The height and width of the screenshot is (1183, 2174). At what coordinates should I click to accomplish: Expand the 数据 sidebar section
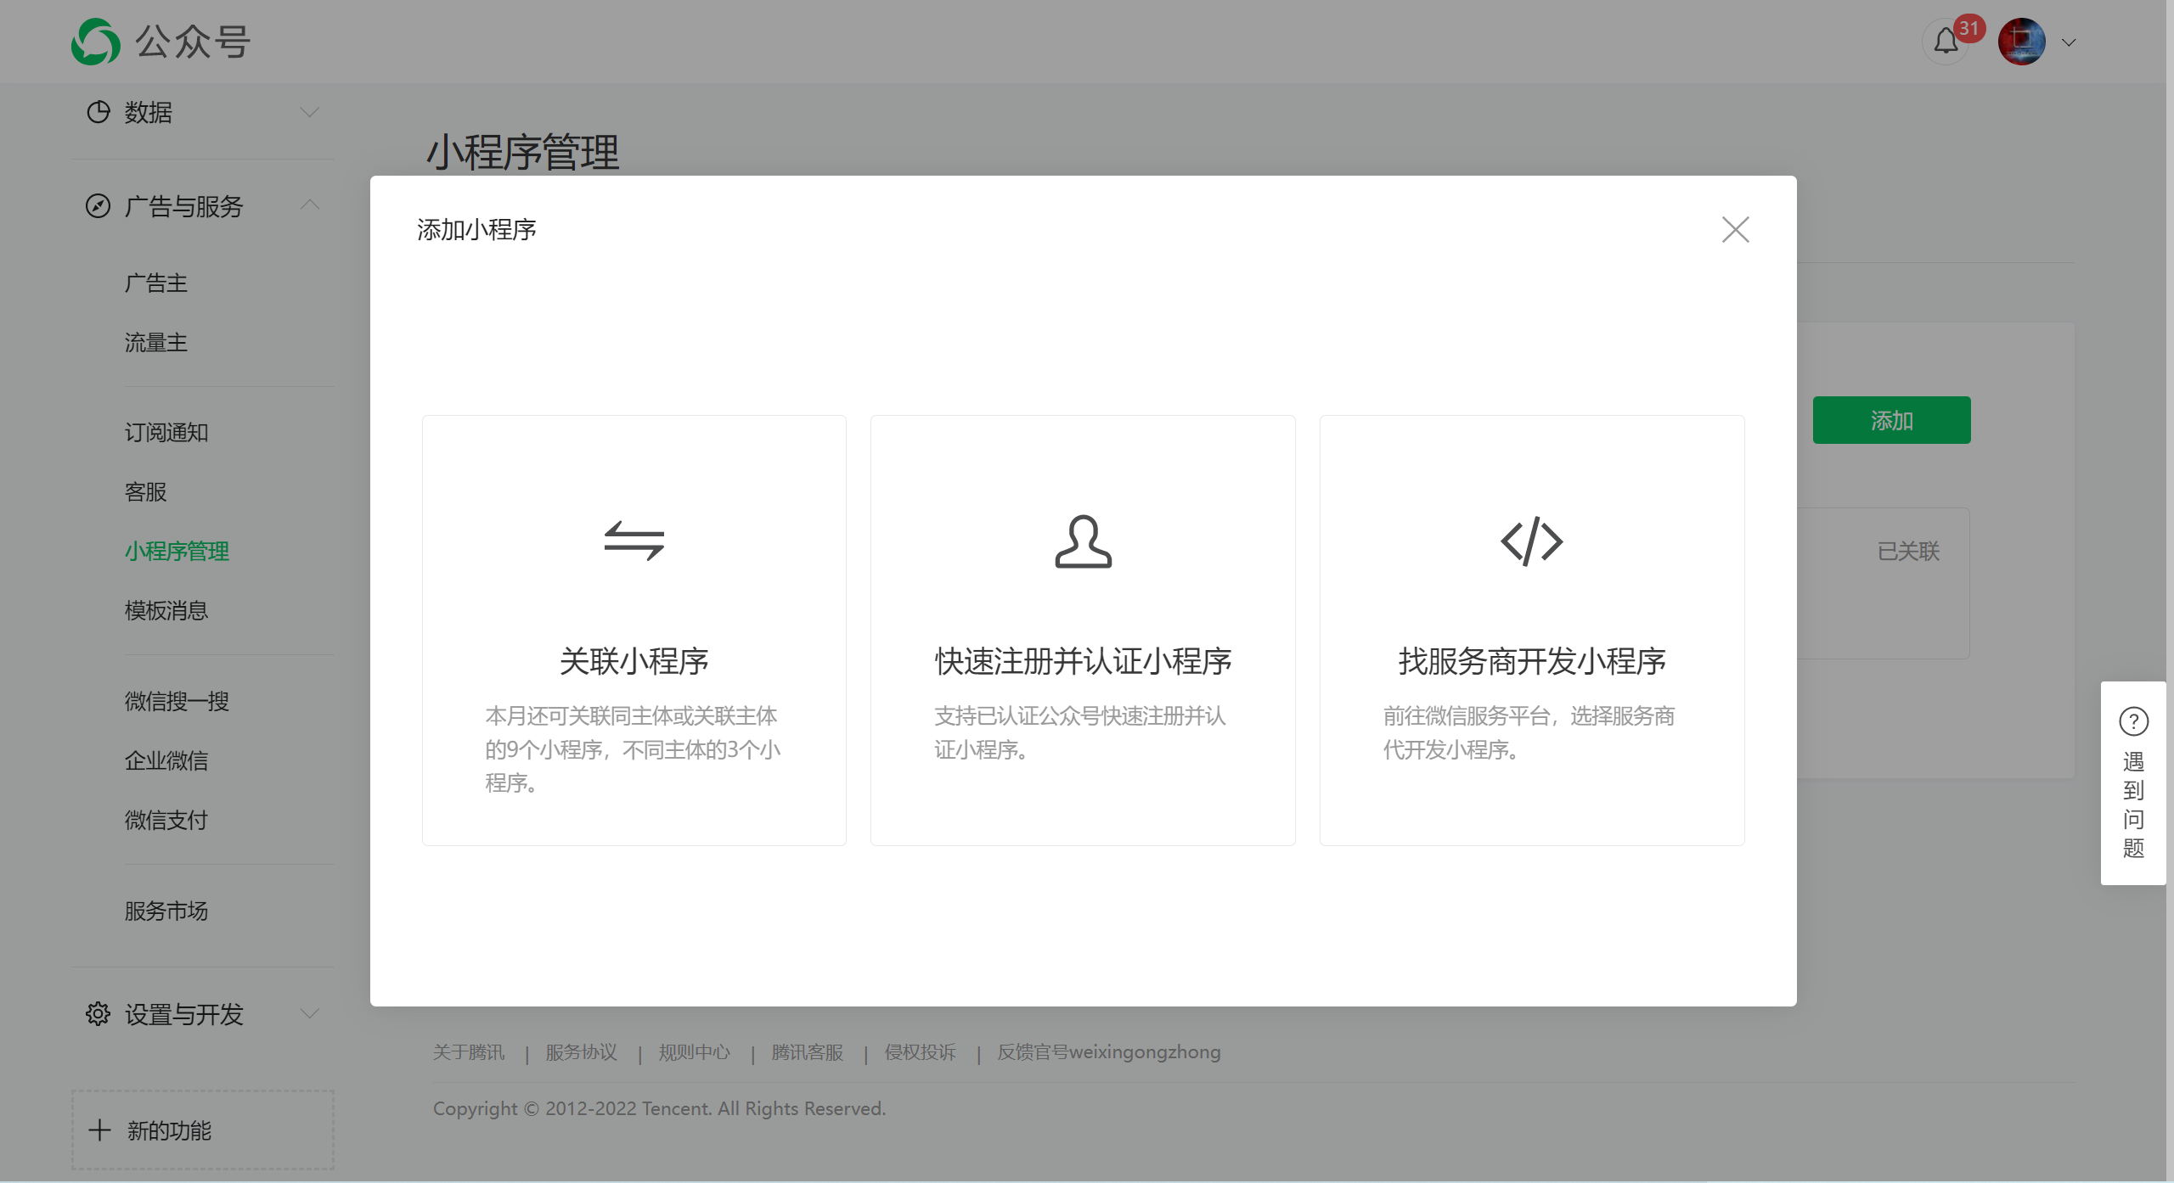(309, 112)
